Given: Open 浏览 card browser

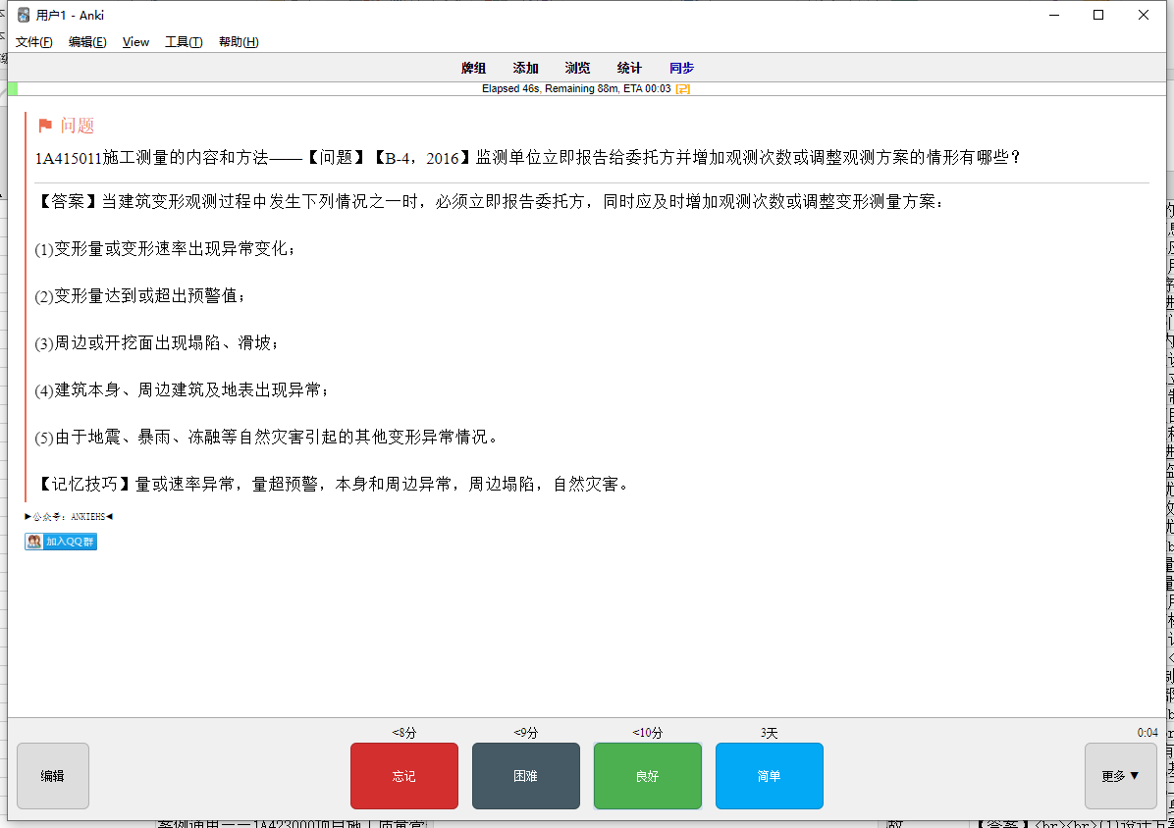Looking at the screenshot, I should coord(577,68).
